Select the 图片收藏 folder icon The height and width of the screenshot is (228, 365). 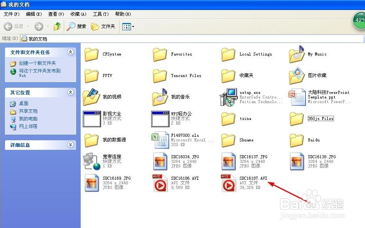point(297,76)
